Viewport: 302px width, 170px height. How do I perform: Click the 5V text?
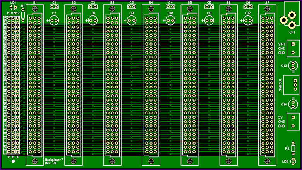pos(280,117)
